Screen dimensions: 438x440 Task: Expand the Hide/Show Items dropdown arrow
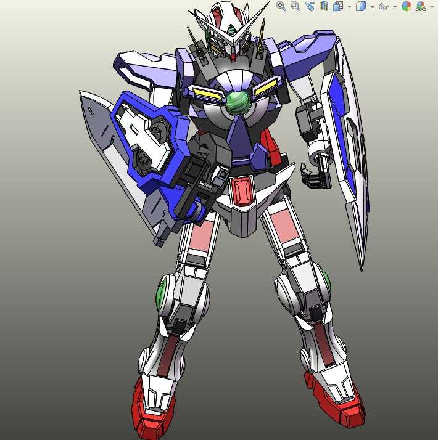(x=395, y=7)
